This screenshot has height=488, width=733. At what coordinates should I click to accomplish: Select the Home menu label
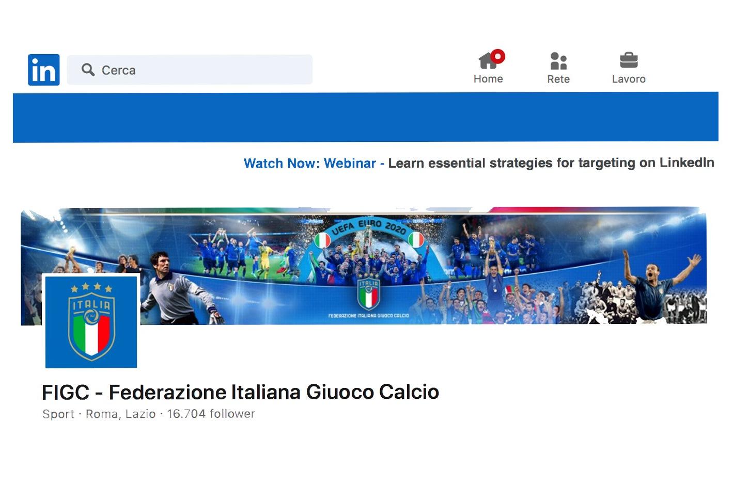pos(488,79)
